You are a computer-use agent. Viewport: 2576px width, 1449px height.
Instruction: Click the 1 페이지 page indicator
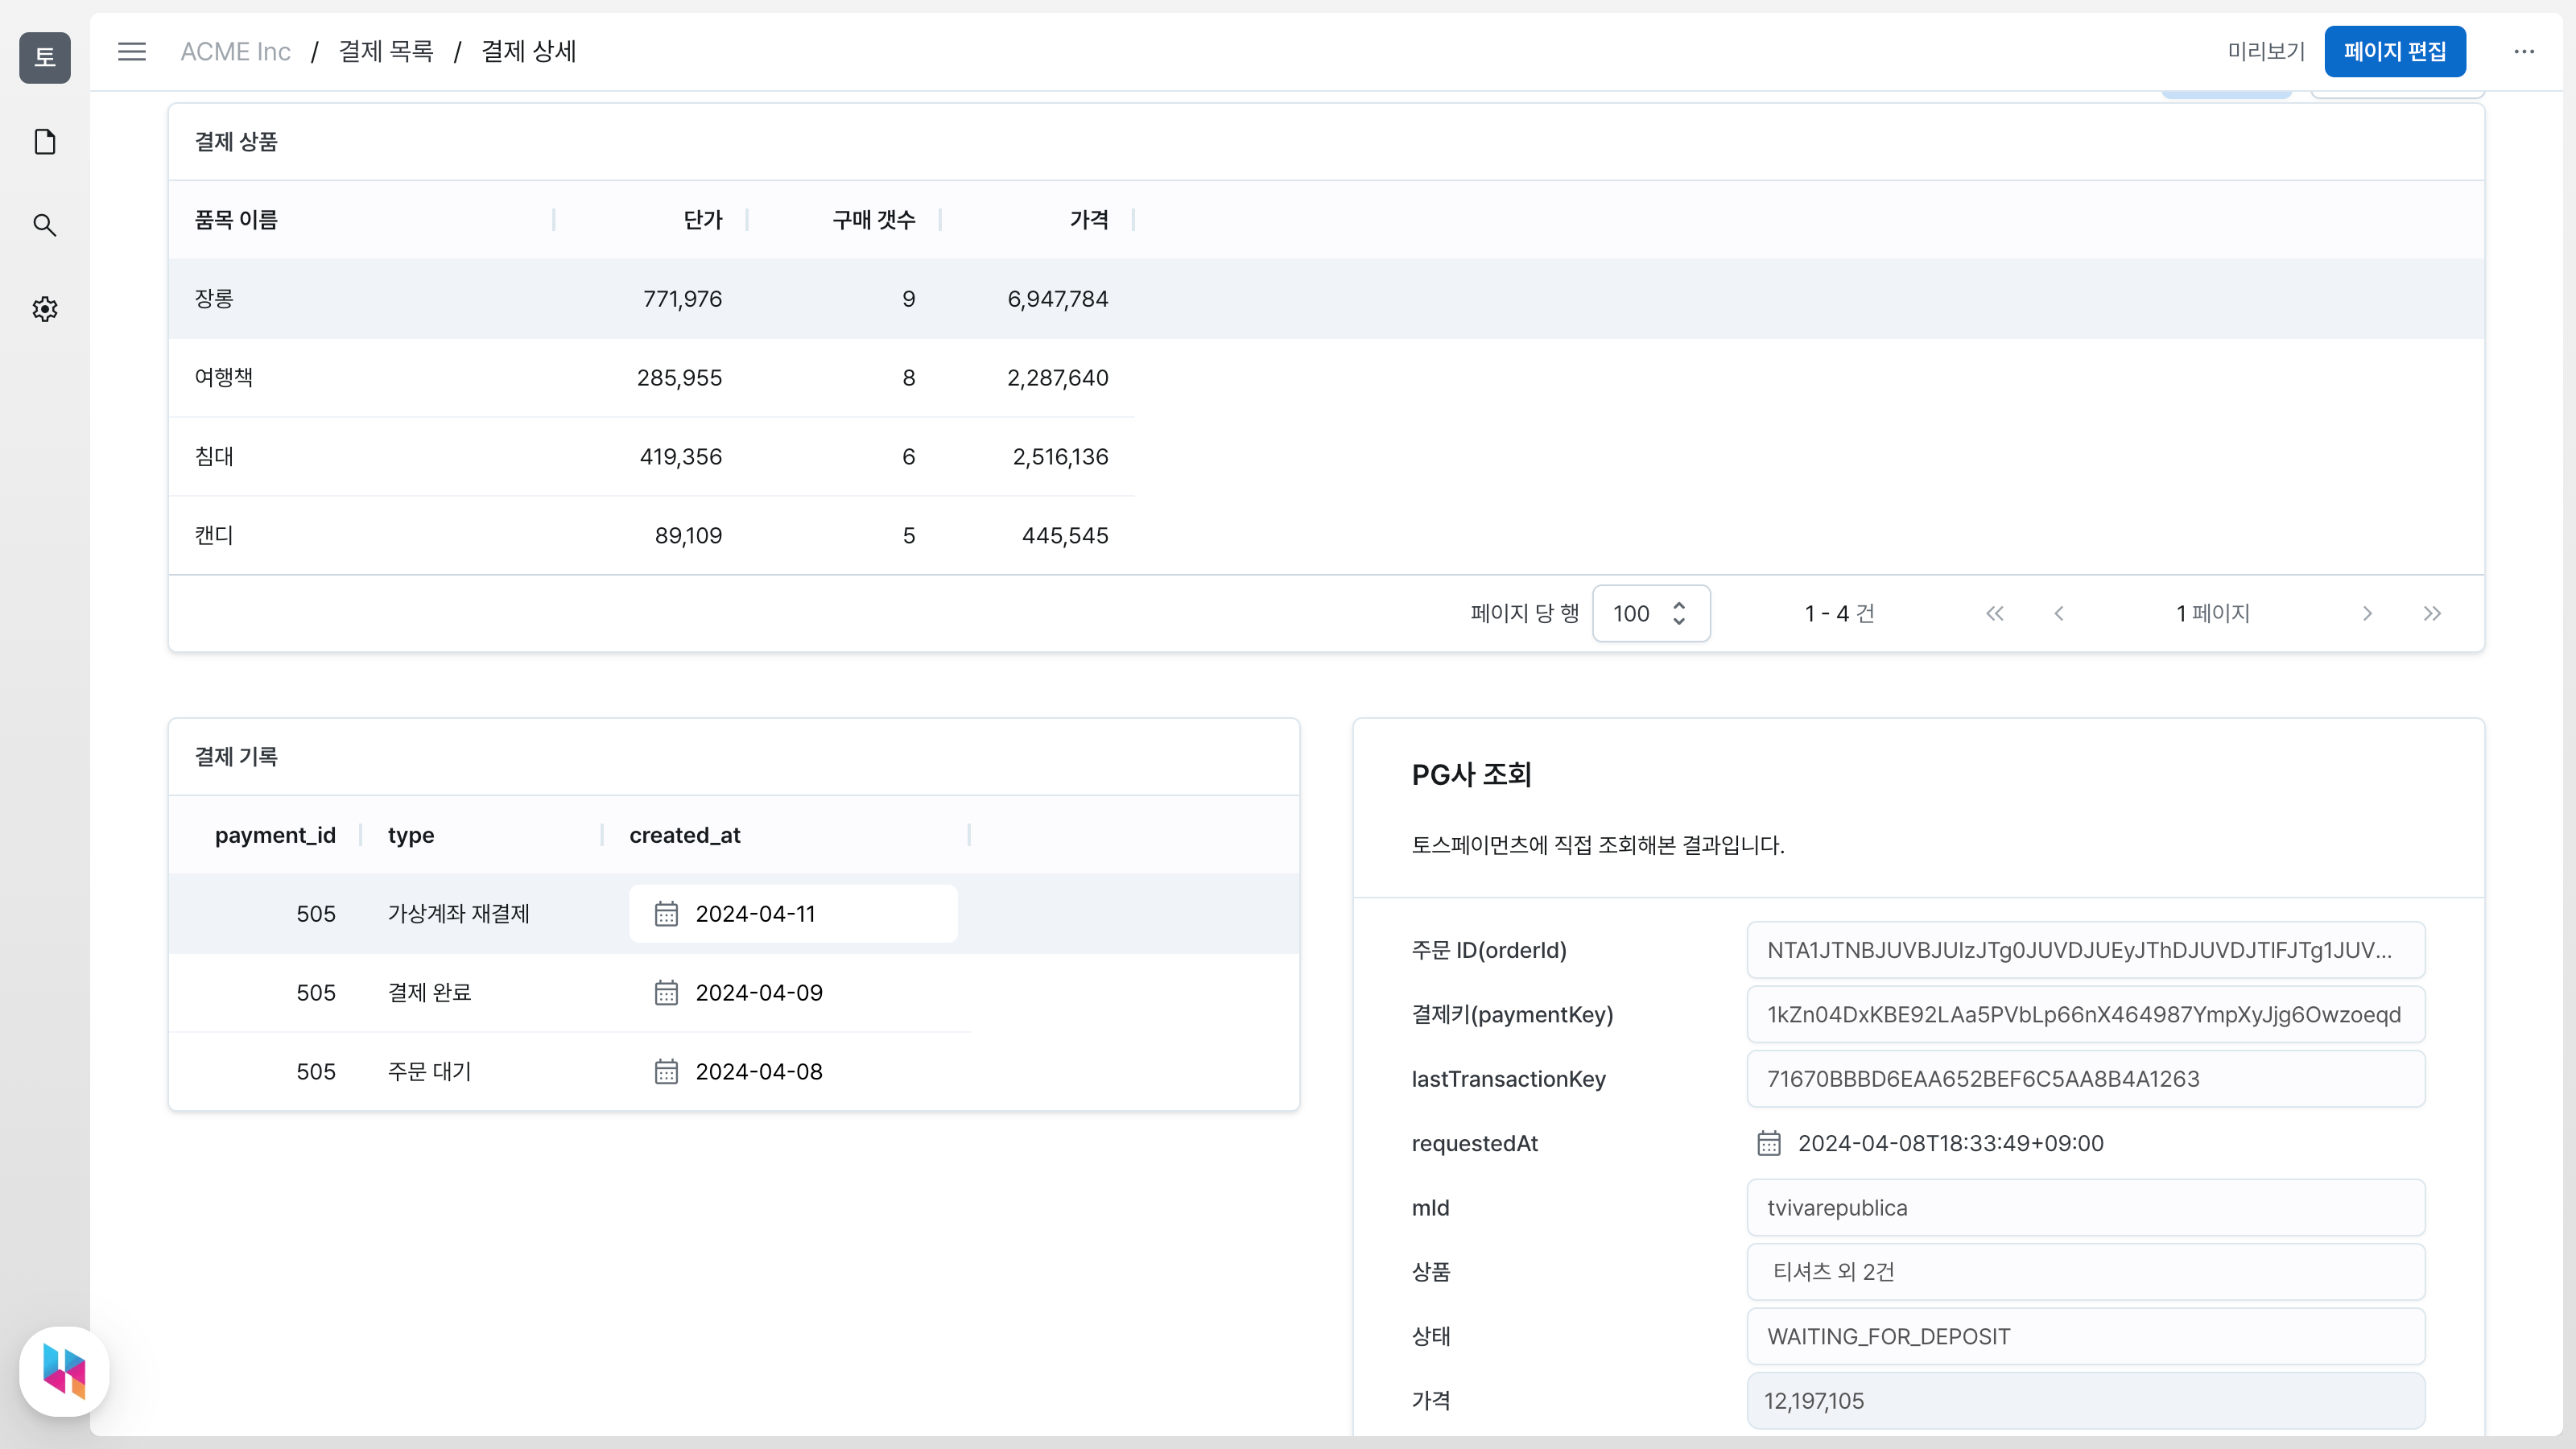point(2213,613)
